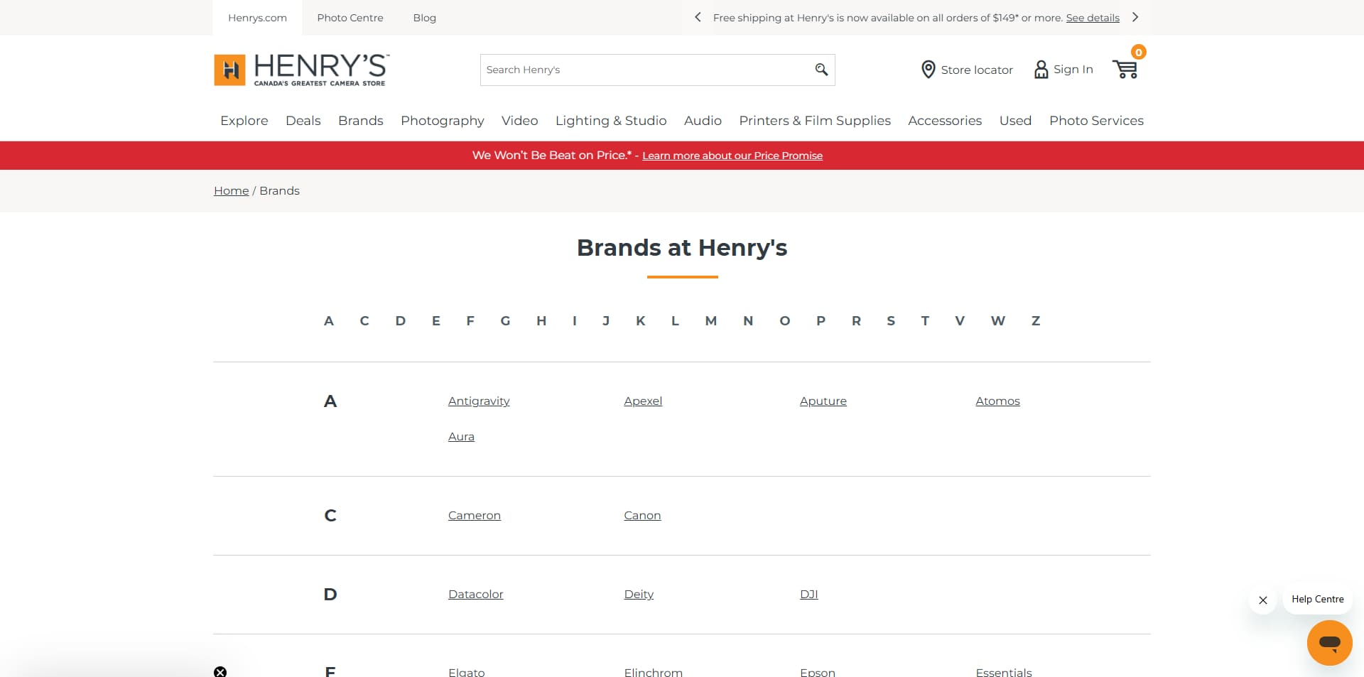Close the bottom-left overlay banner
Viewport: 1364px width, 677px height.
tap(220, 672)
